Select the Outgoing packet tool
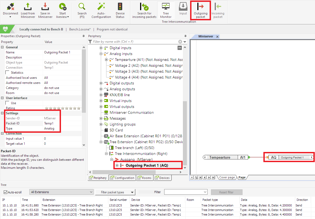This screenshot has width=315, height=219. [200, 10]
